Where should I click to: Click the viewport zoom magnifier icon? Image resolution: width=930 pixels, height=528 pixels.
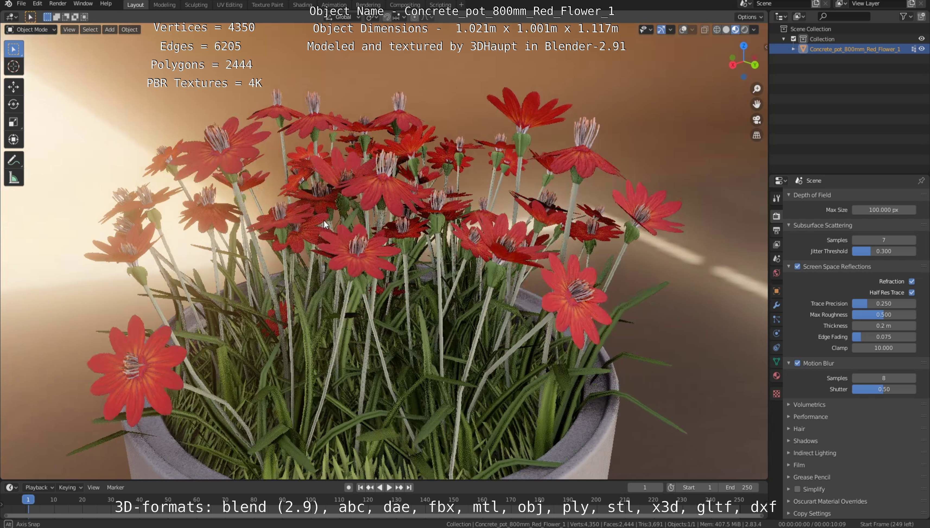coord(757,89)
